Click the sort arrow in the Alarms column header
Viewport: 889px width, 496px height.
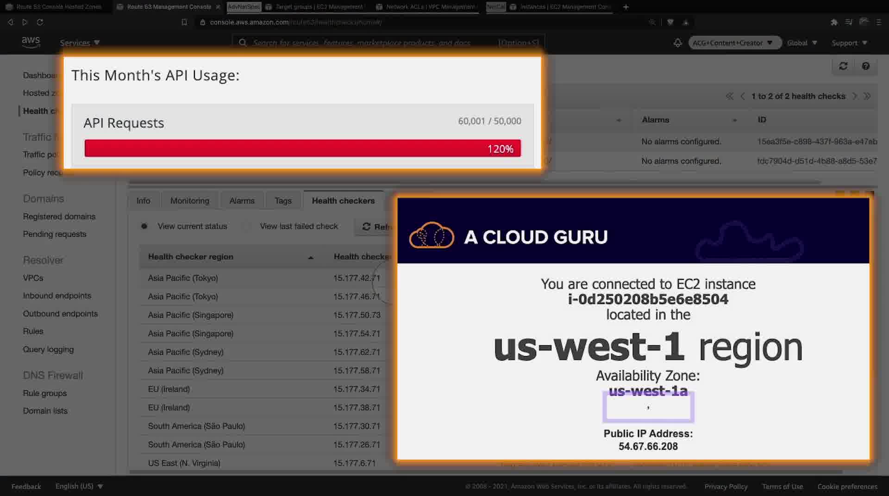(x=734, y=120)
